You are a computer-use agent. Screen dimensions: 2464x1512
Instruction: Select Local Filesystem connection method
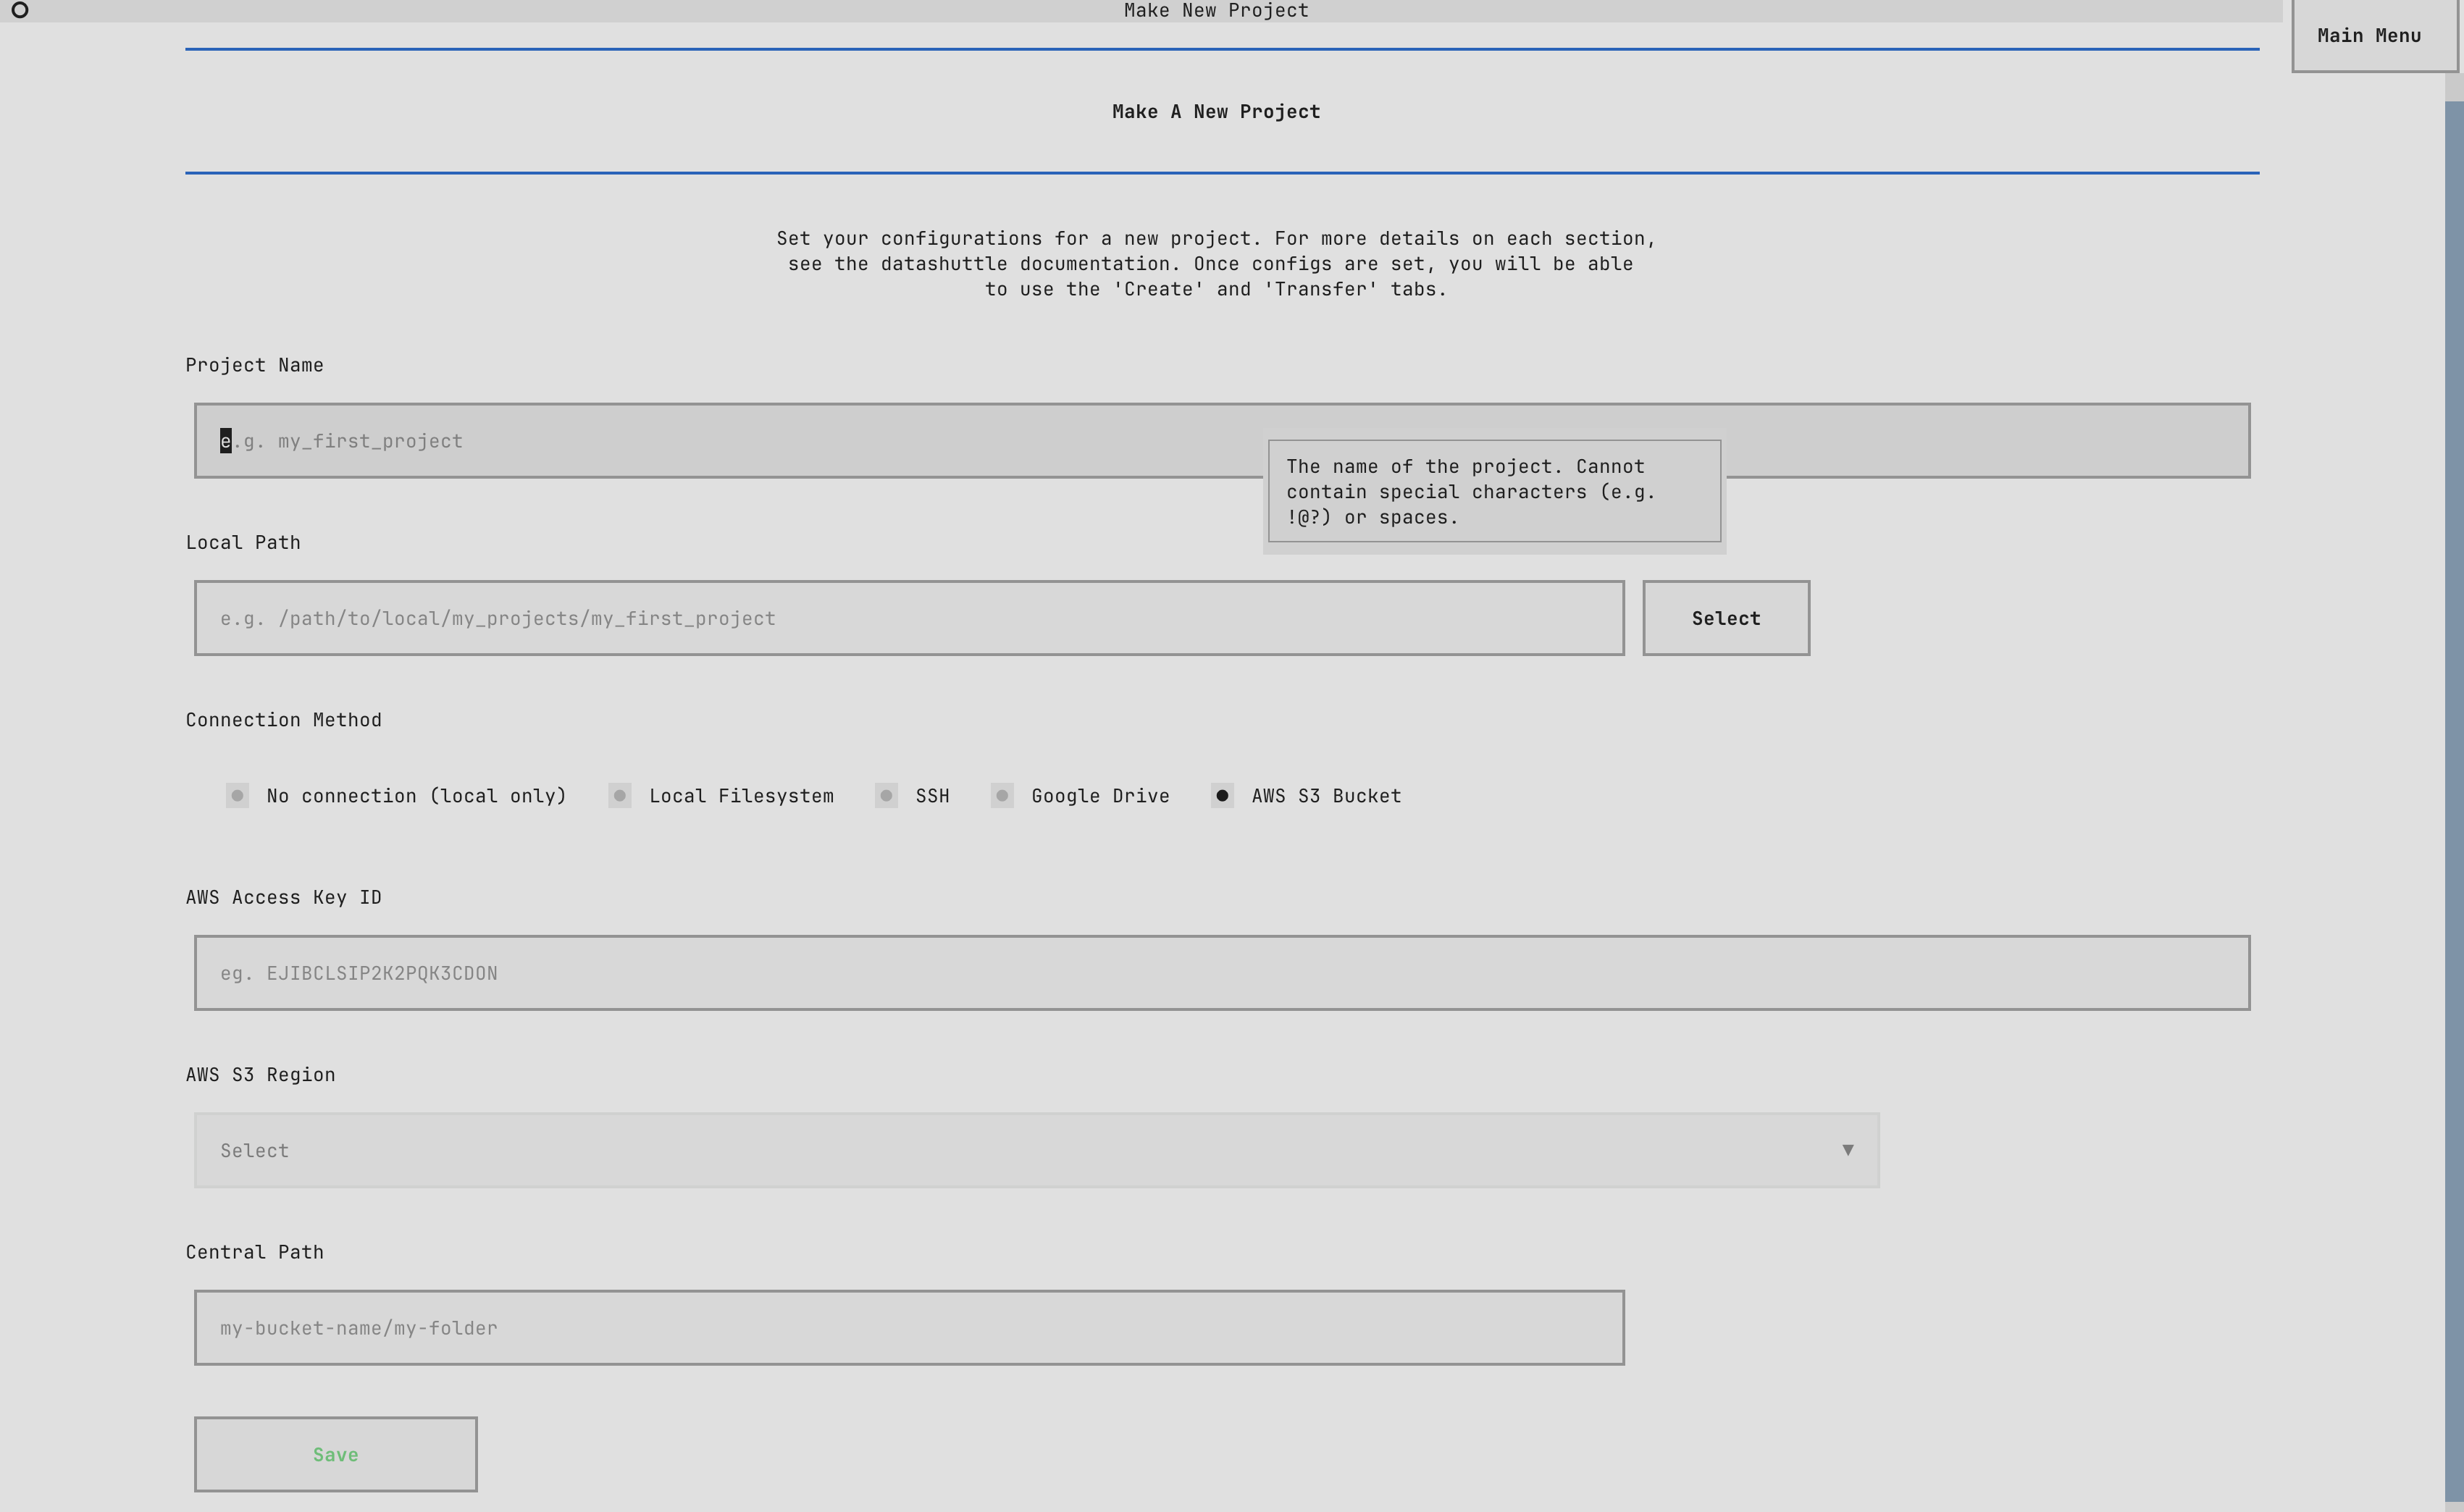point(721,796)
